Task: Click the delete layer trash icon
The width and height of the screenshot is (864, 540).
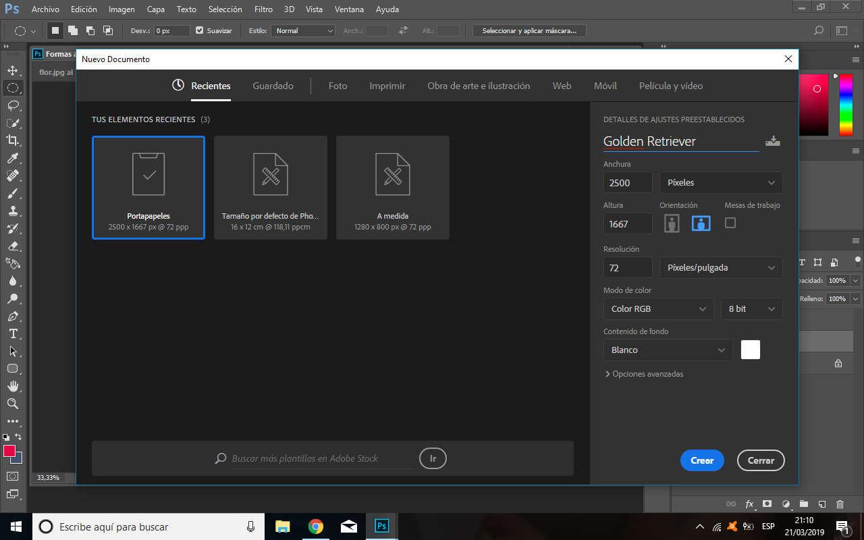Action: tap(840, 504)
